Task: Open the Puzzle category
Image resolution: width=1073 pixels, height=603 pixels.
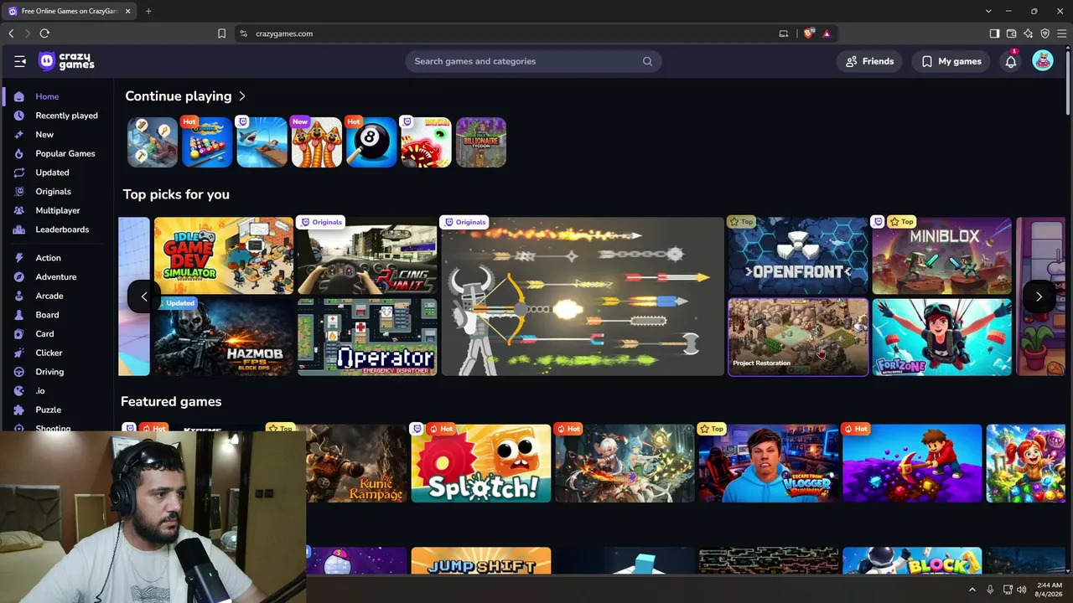Action: click(48, 410)
